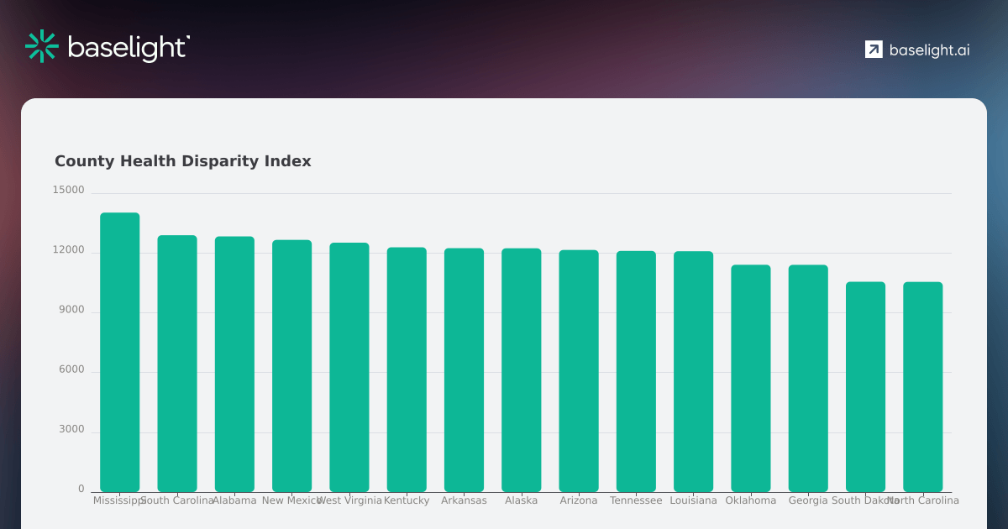
Task: Select the Kentucky label on the x-axis
Action: pos(407,500)
